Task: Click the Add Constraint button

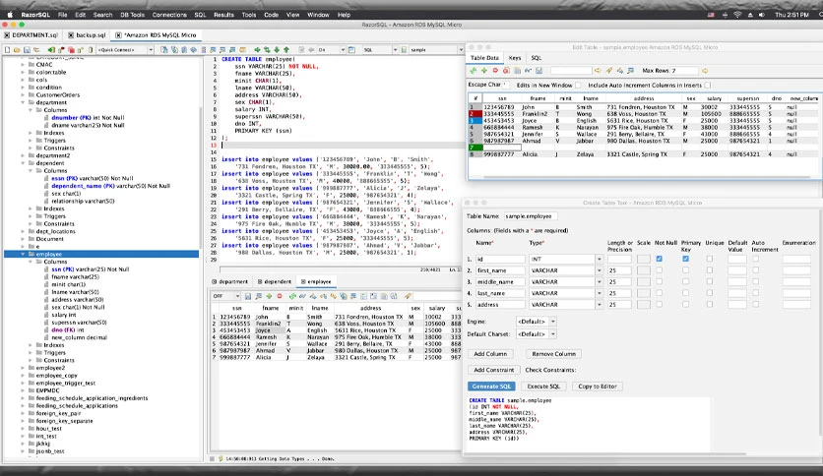Action: coord(493,370)
